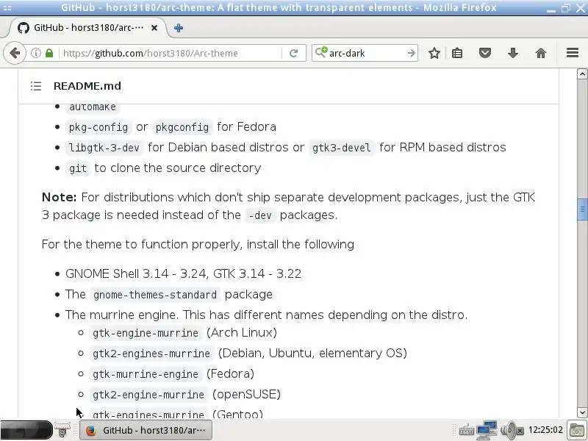Click the gtk3-devel code text
588x441 pixels.
(341, 148)
